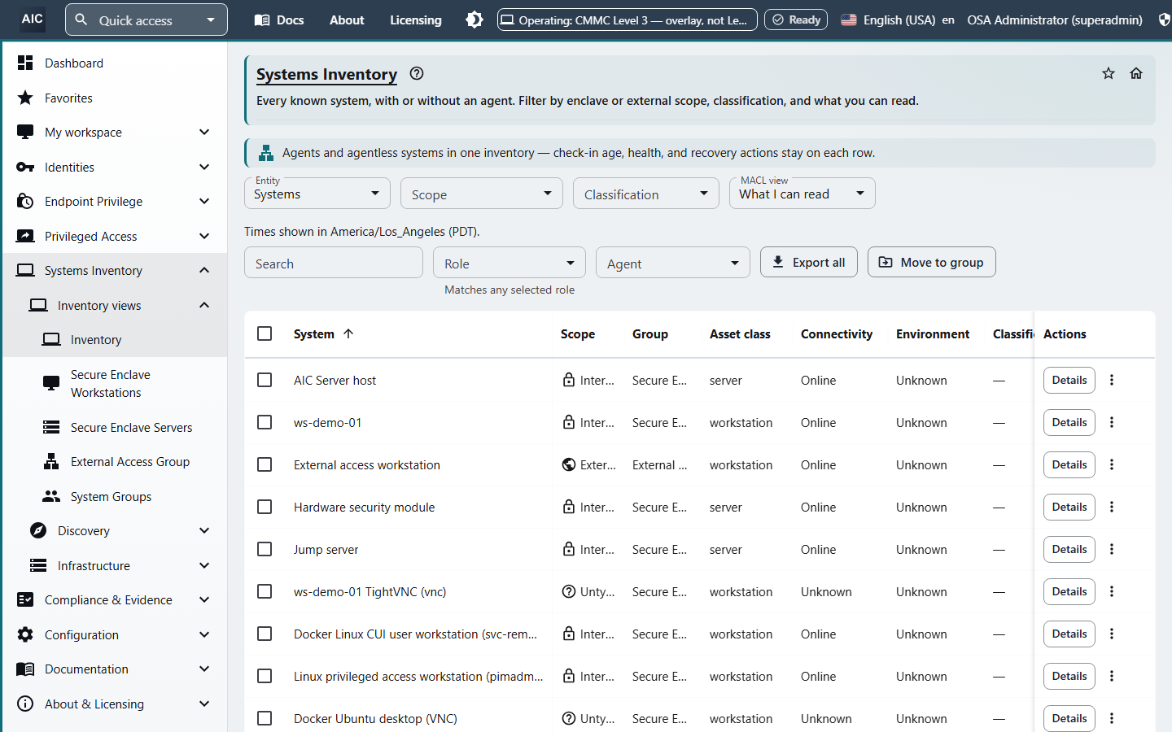Collapse the Systems Inventory sidebar section
The height and width of the screenshot is (732, 1172).
tap(115, 270)
